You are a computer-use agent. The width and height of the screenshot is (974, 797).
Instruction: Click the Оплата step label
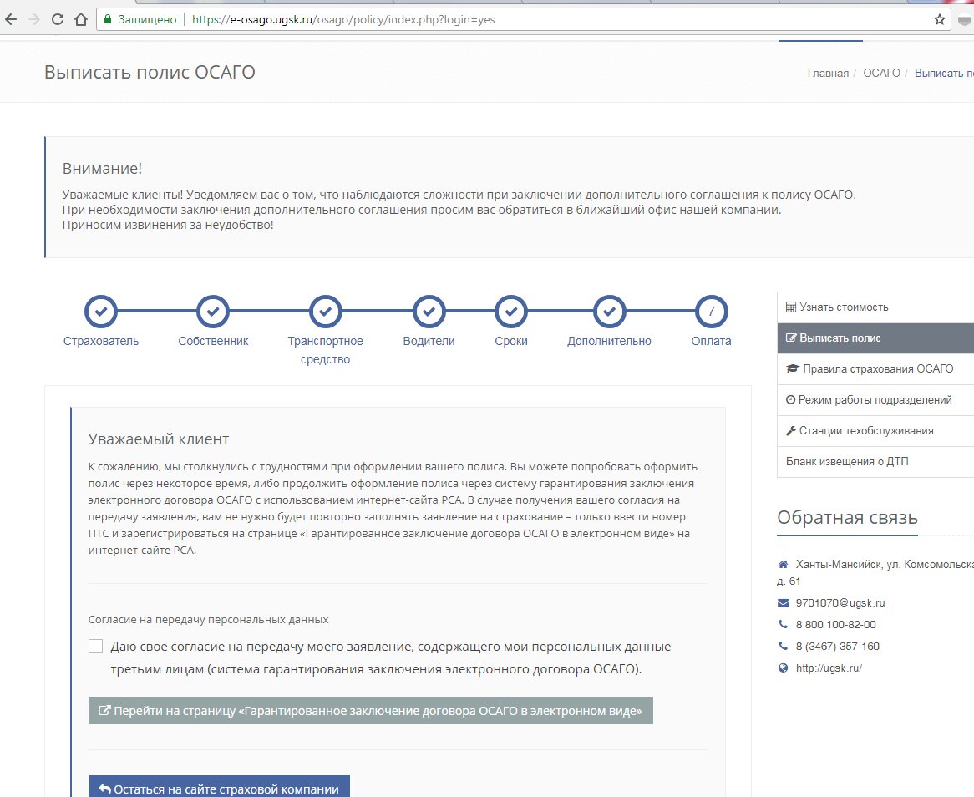(x=711, y=341)
